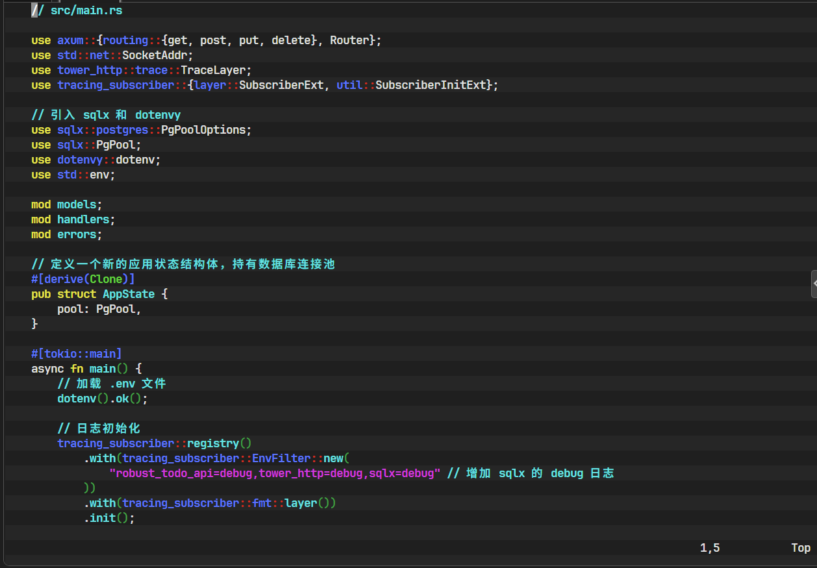Expand the side panel arrow handle
This screenshot has height=568, width=817.
pyautogui.click(x=814, y=284)
